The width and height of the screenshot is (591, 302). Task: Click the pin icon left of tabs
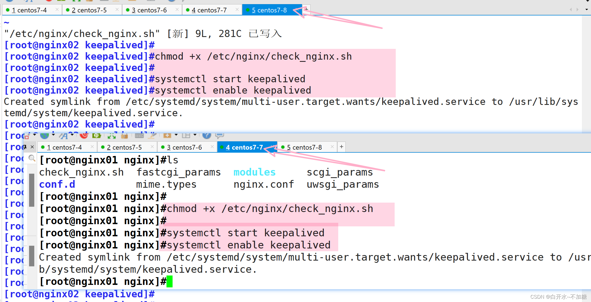tap(25, 147)
